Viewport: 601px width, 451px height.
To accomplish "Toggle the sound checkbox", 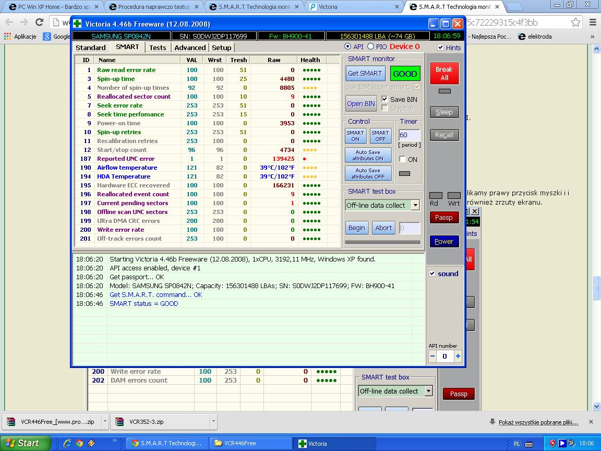I will (432, 274).
